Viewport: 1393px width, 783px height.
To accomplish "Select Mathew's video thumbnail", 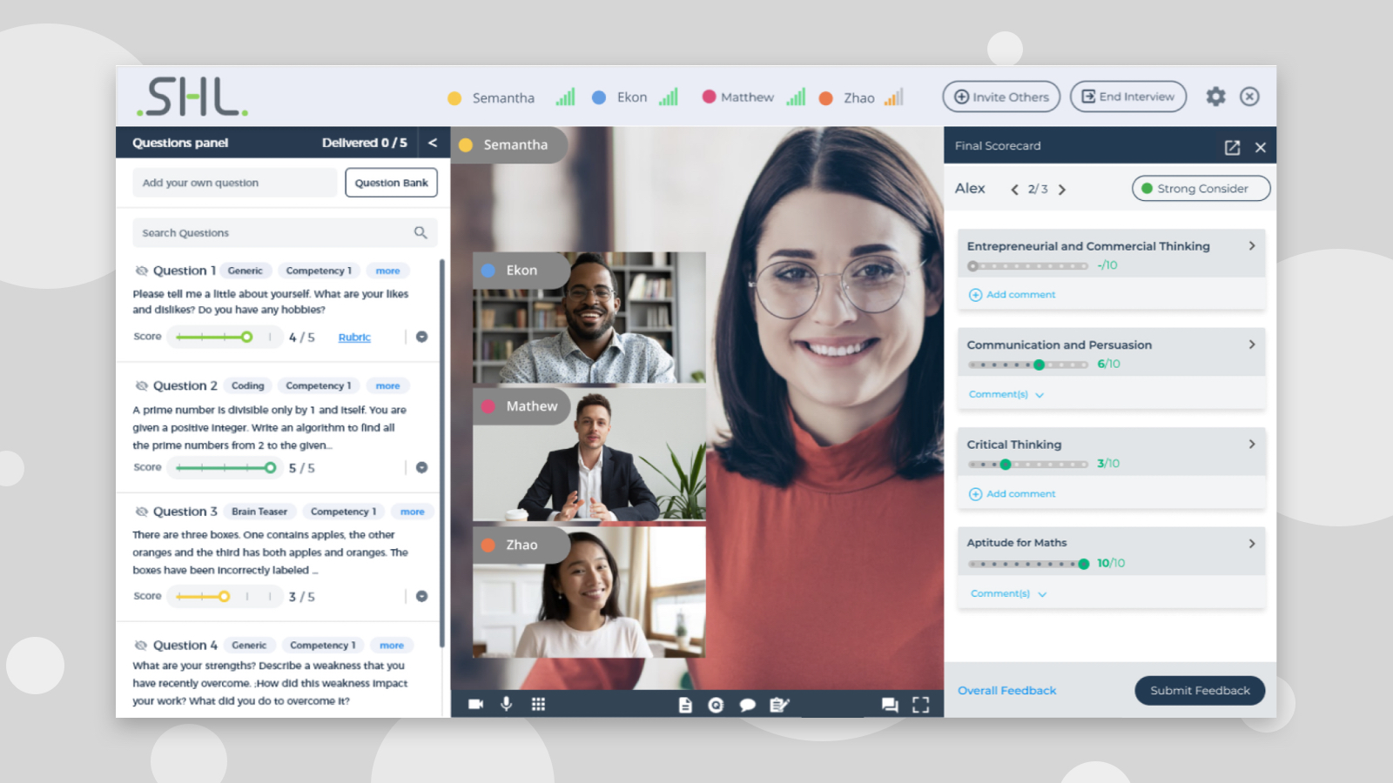I will pos(589,454).
